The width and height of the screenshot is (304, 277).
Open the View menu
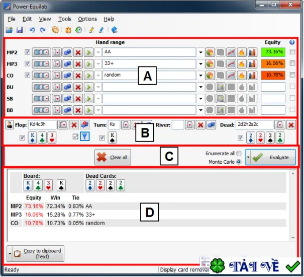[45, 19]
